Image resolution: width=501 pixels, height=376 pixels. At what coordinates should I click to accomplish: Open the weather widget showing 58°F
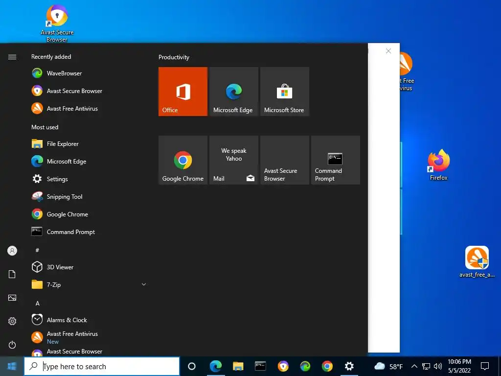[x=388, y=366]
